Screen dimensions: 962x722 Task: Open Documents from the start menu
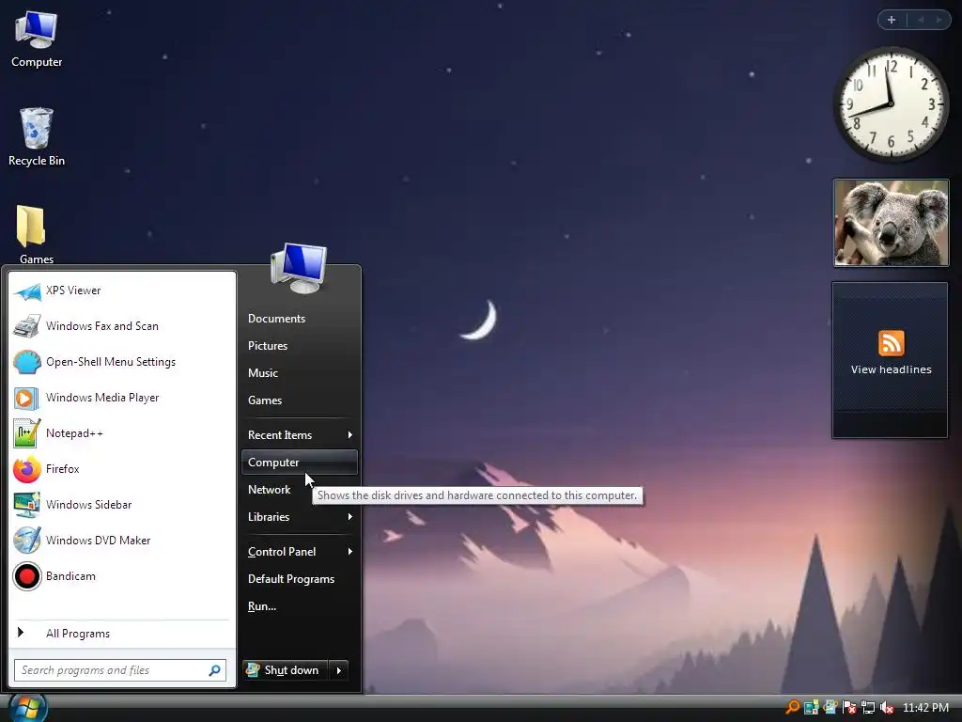coord(300,319)
